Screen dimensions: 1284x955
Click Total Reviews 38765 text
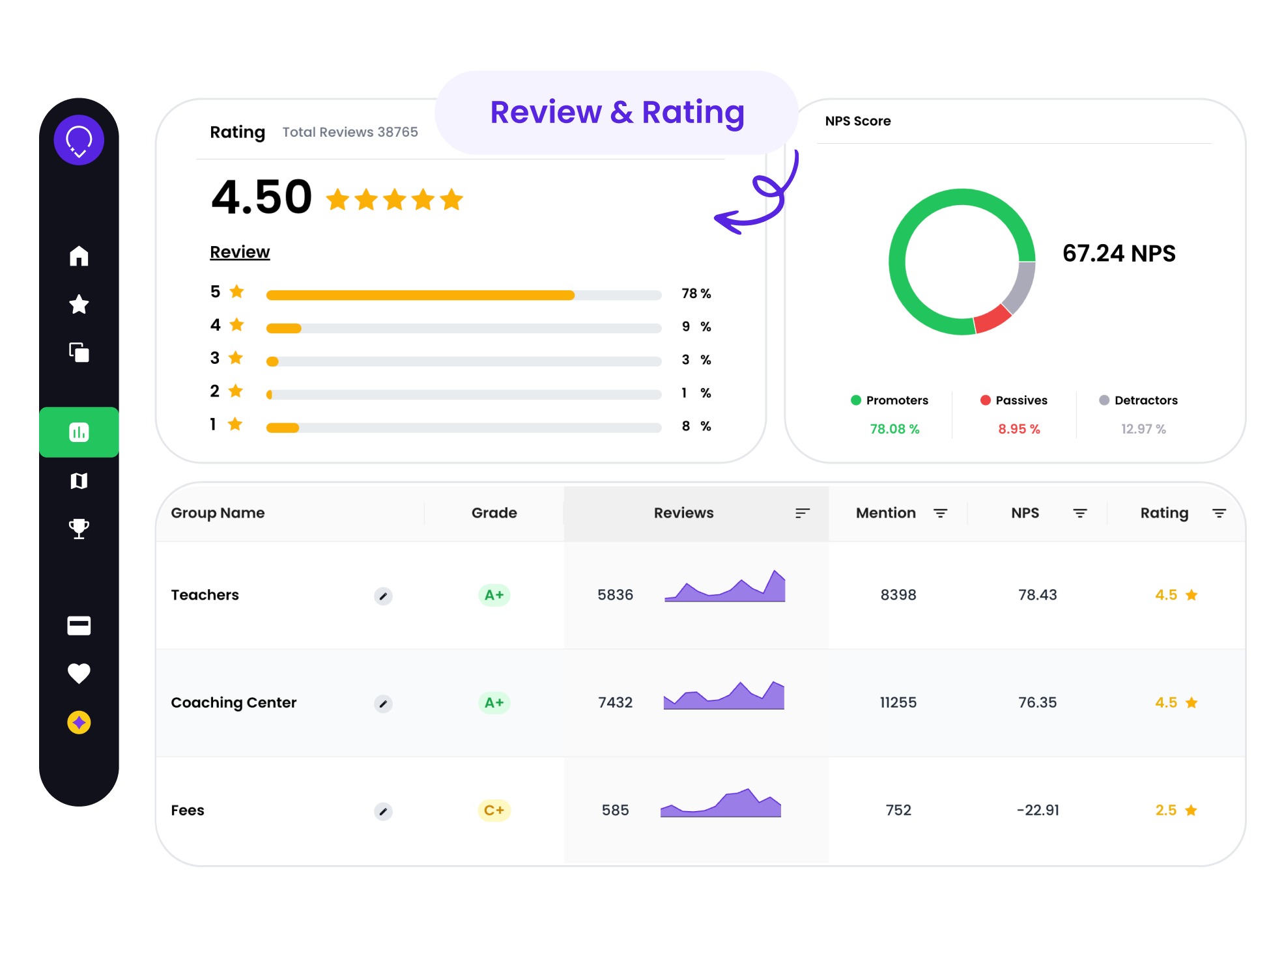tap(350, 132)
